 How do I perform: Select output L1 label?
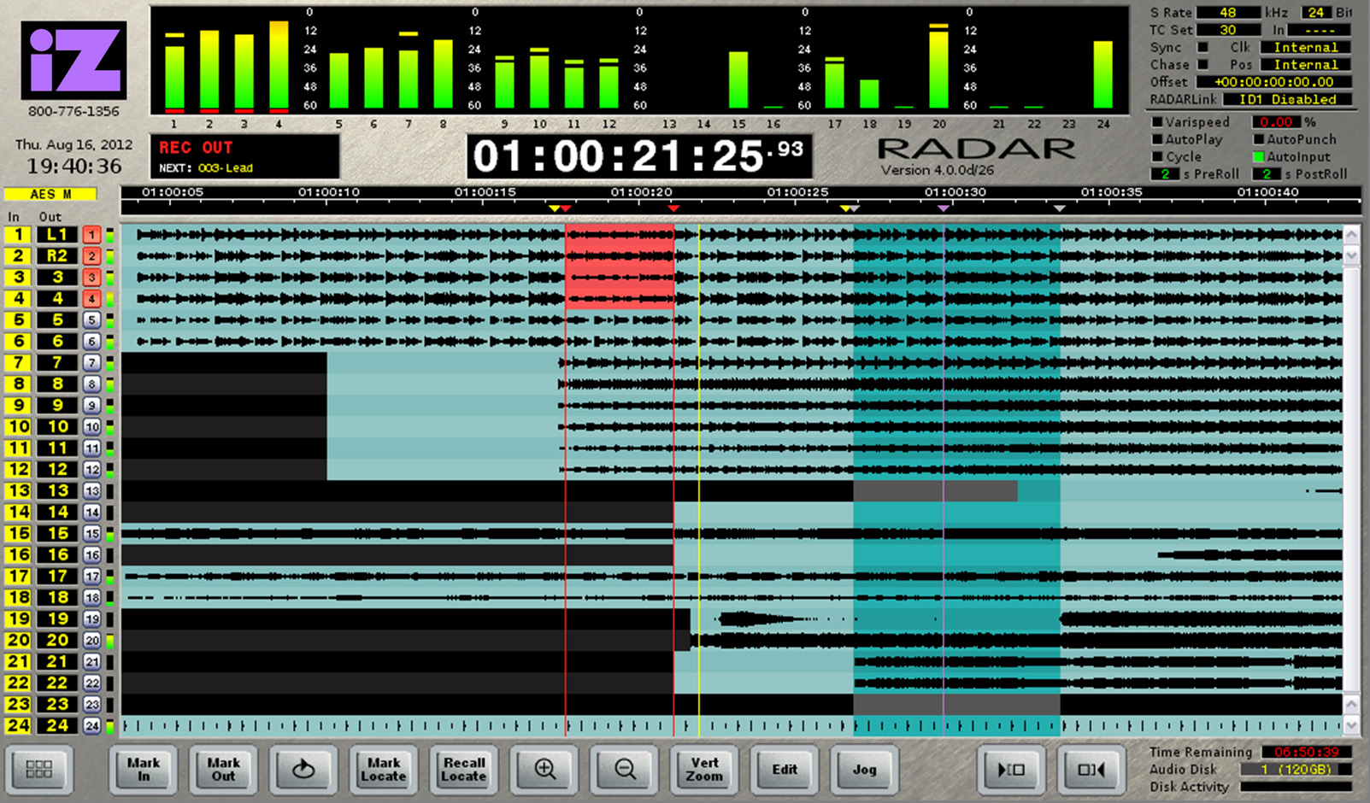57,234
